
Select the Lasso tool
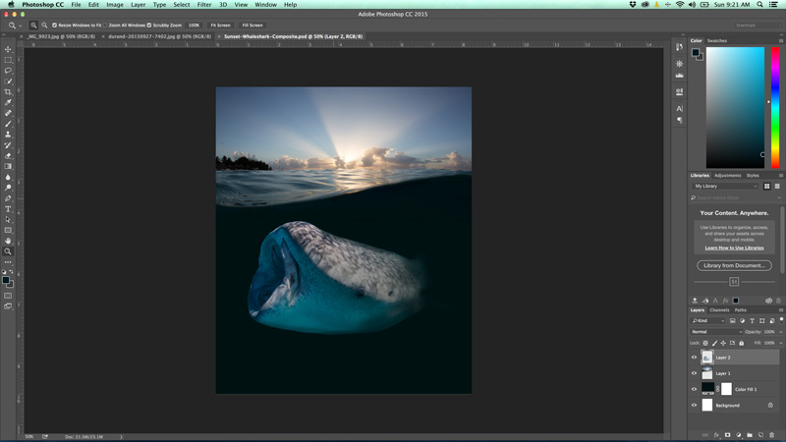8,71
